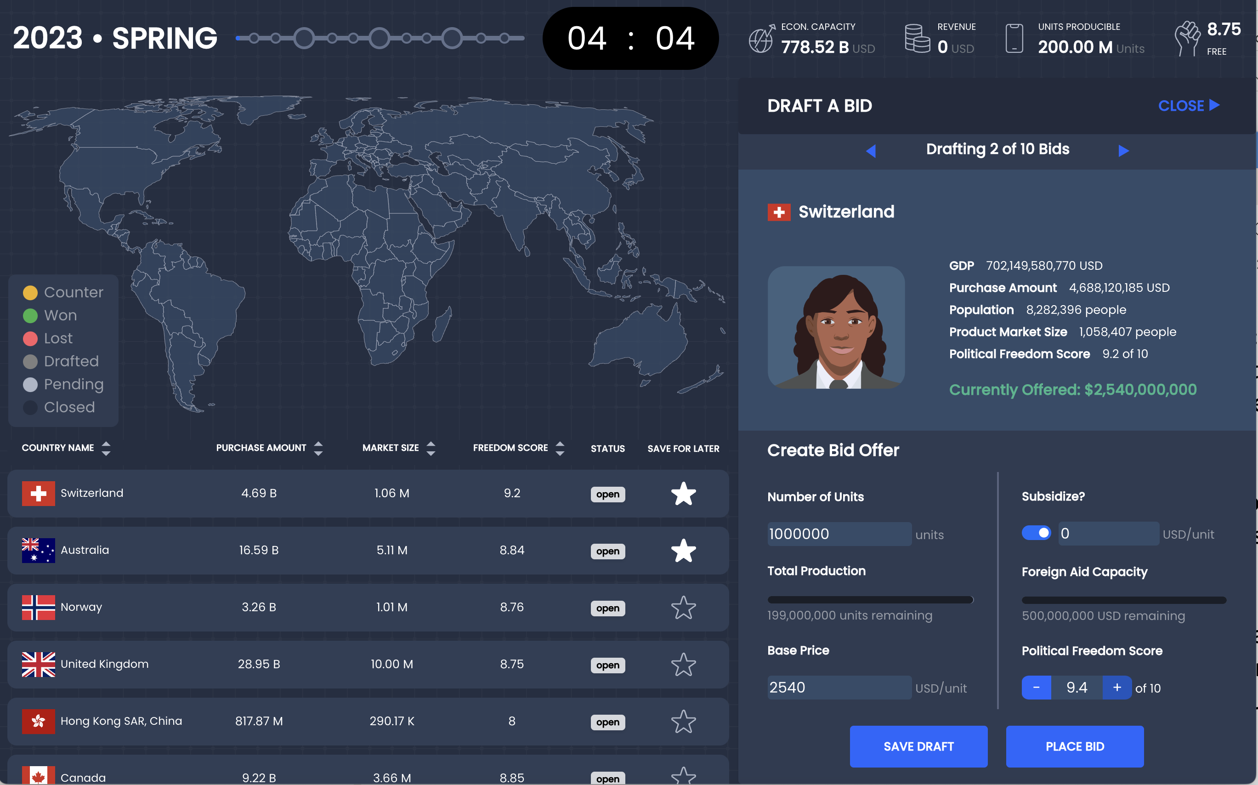Click the United Kingdom flag icon
The image size is (1258, 785).
click(x=38, y=664)
